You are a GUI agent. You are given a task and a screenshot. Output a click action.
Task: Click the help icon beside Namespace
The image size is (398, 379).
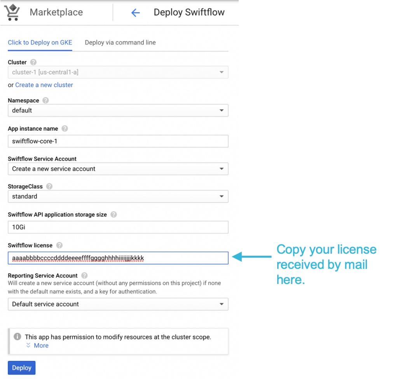(x=45, y=100)
